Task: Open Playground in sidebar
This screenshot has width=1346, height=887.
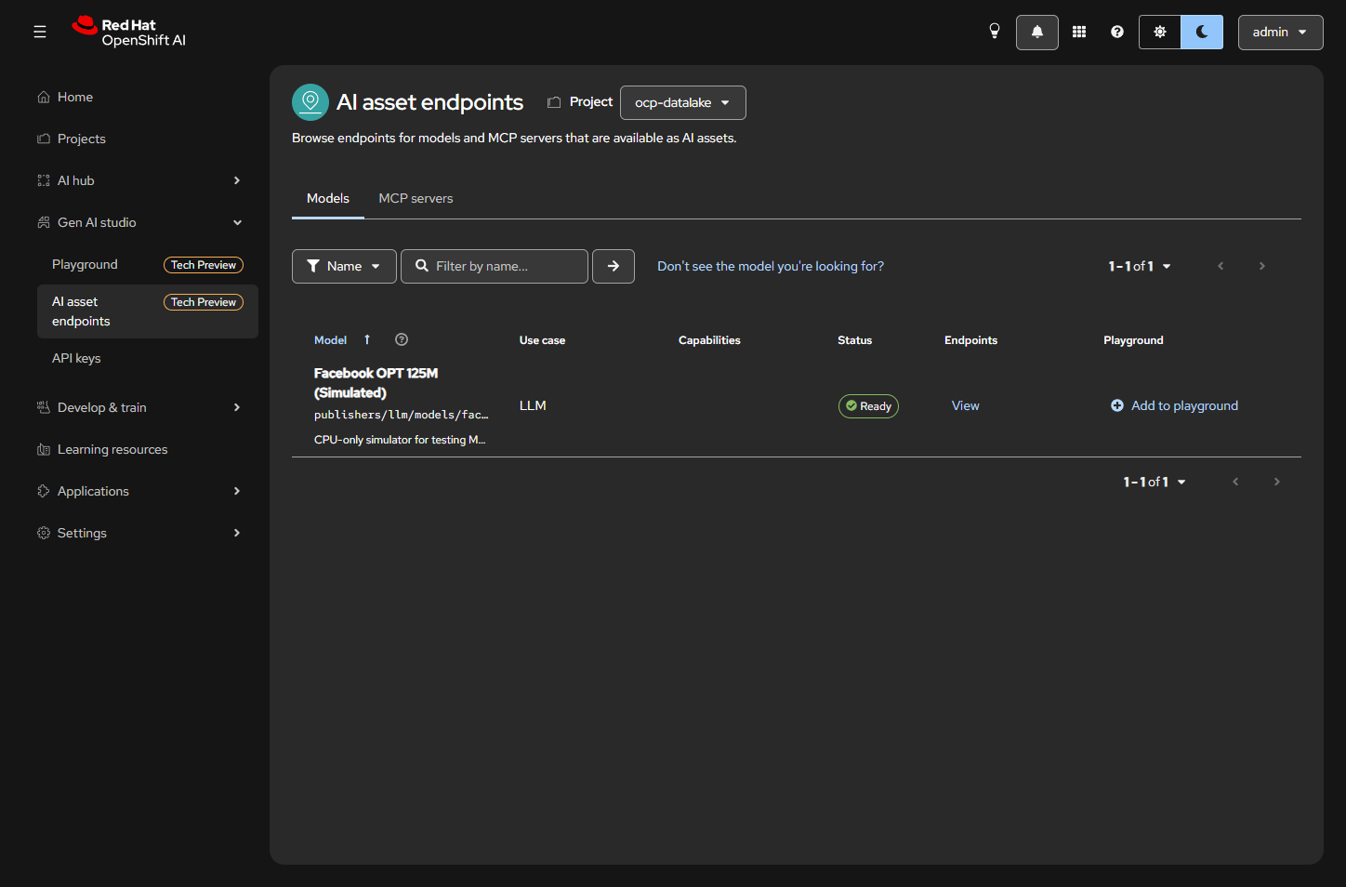Action: tap(148, 265)
